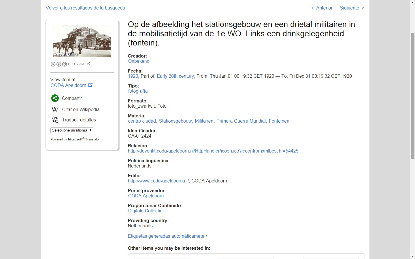The width and height of the screenshot is (415, 259).
Task: Click the Primera Guerra Mundial subject link
Action: tap(241, 121)
